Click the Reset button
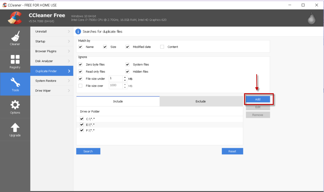Image resolution: width=324 pixels, height=192 pixels. 232,151
